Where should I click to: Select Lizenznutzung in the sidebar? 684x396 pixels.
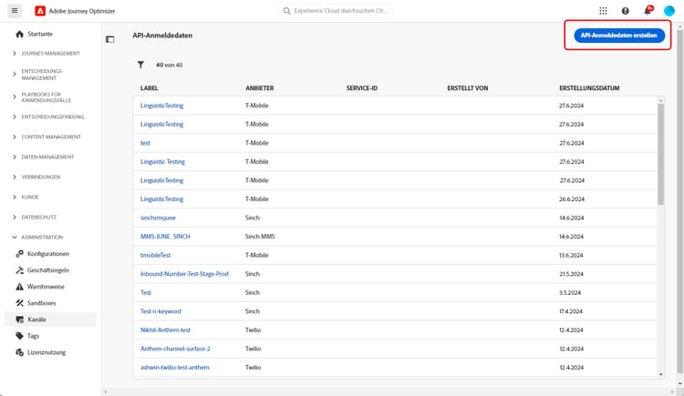point(47,352)
